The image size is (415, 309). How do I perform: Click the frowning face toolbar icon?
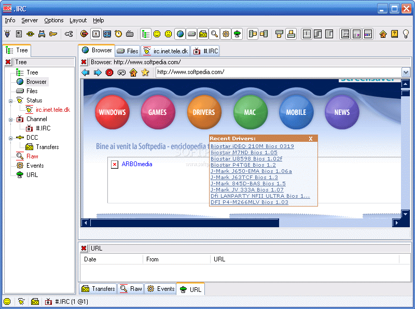coord(168,34)
